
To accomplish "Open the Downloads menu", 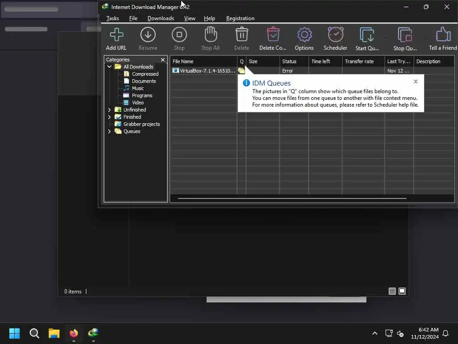I will point(161,18).
